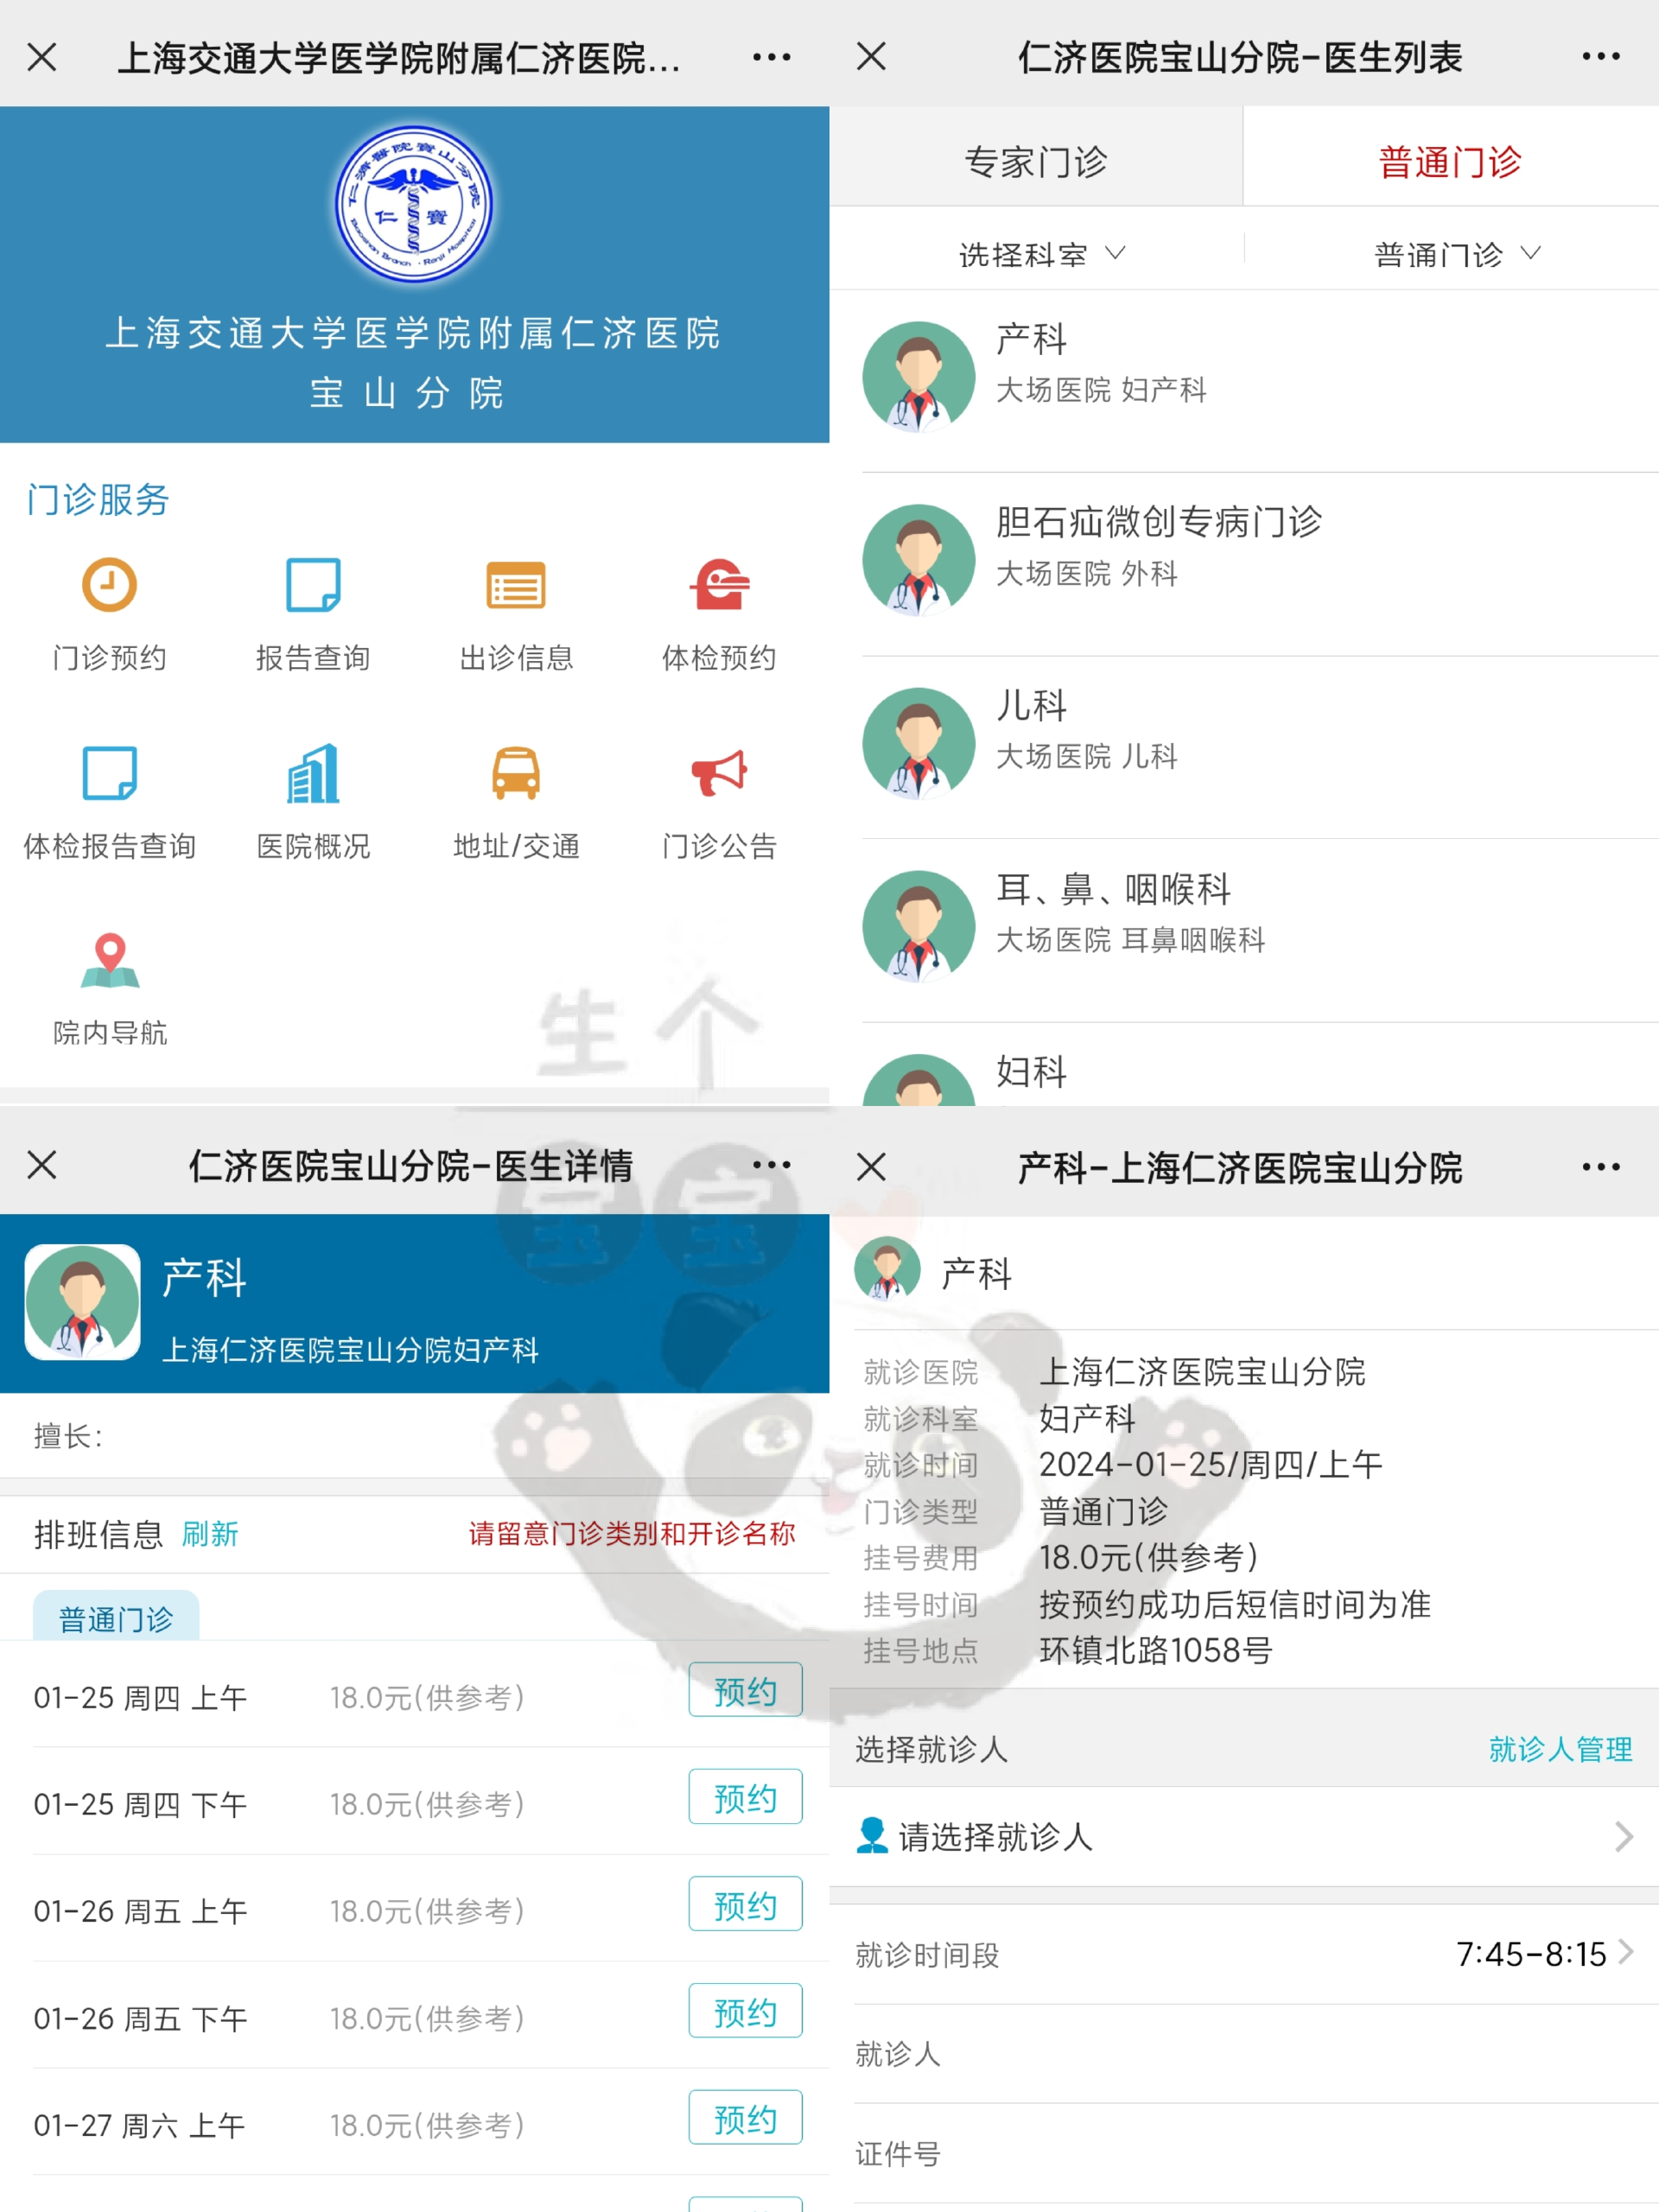Expand 选择科室 dropdown
This screenshot has width=1659, height=2212.
click(x=1040, y=254)
